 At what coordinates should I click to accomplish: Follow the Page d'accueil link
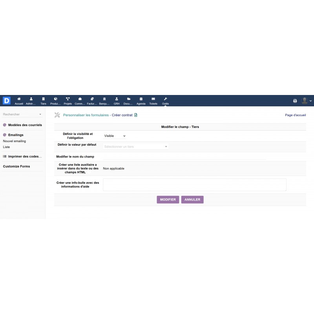click(295, 115)
